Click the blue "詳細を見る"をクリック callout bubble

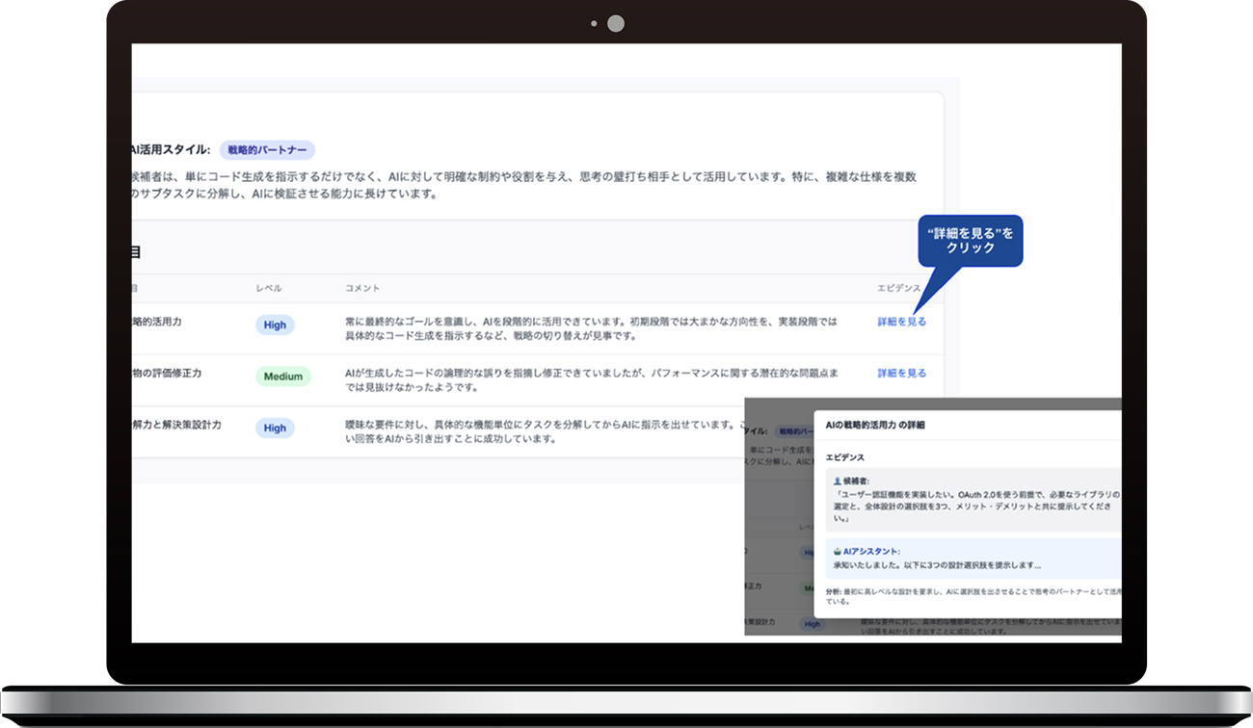pyautogui.click(x=970, y=241)
